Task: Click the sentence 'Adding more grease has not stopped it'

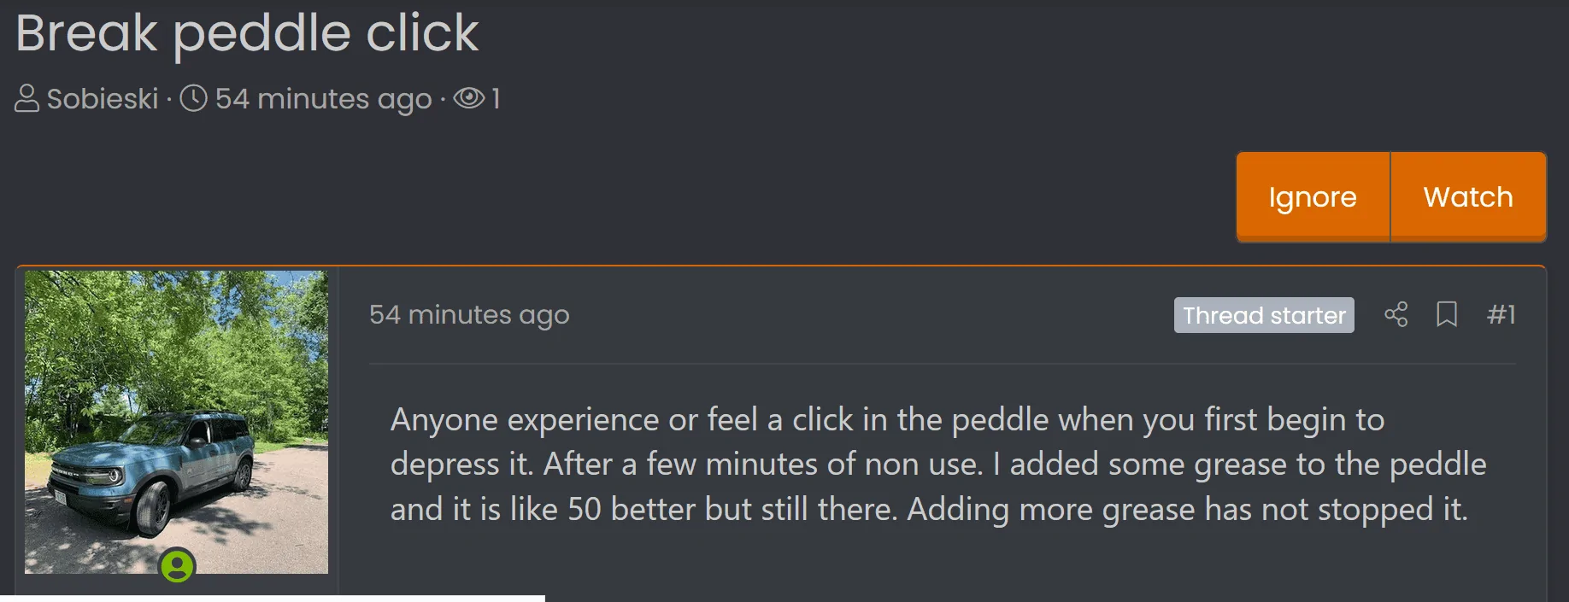Action: (x=1186, y=510)
